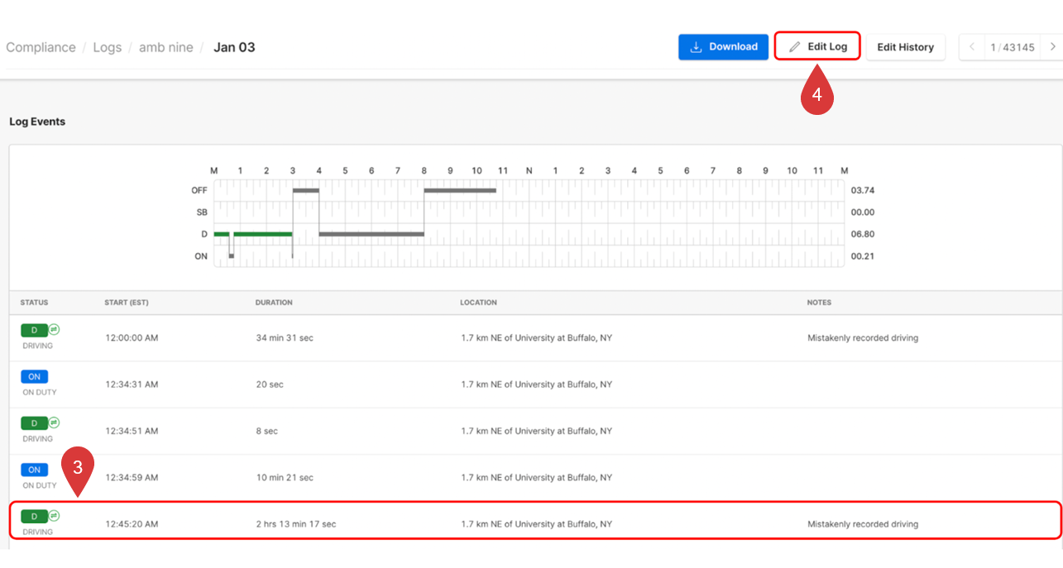1063x568 pixels.
Task: Select the 12:45:20 AM start time
Action: click(132, 524)
